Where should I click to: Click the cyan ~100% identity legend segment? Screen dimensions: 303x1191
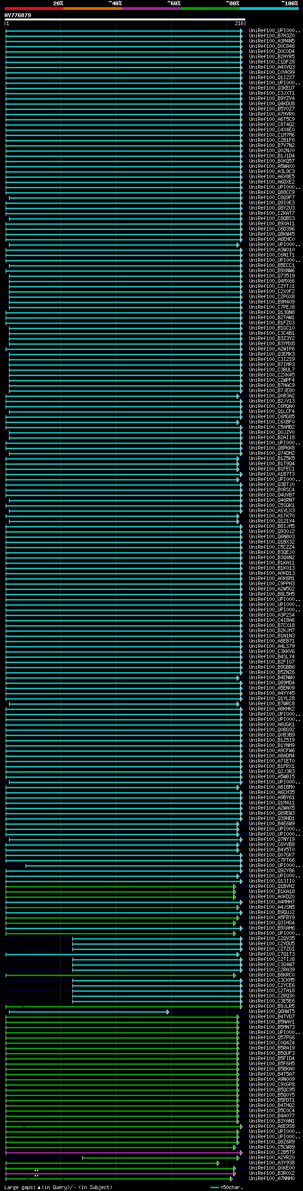click(x=269, y=8)
